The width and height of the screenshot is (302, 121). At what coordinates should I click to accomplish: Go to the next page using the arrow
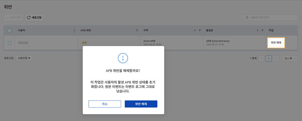click(276, 58)
